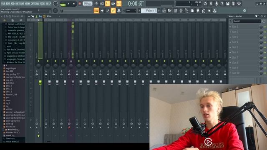The width and height of the screenshot is (267, 150).
Task: Open the undo history icon
Action: pos(205,4)
